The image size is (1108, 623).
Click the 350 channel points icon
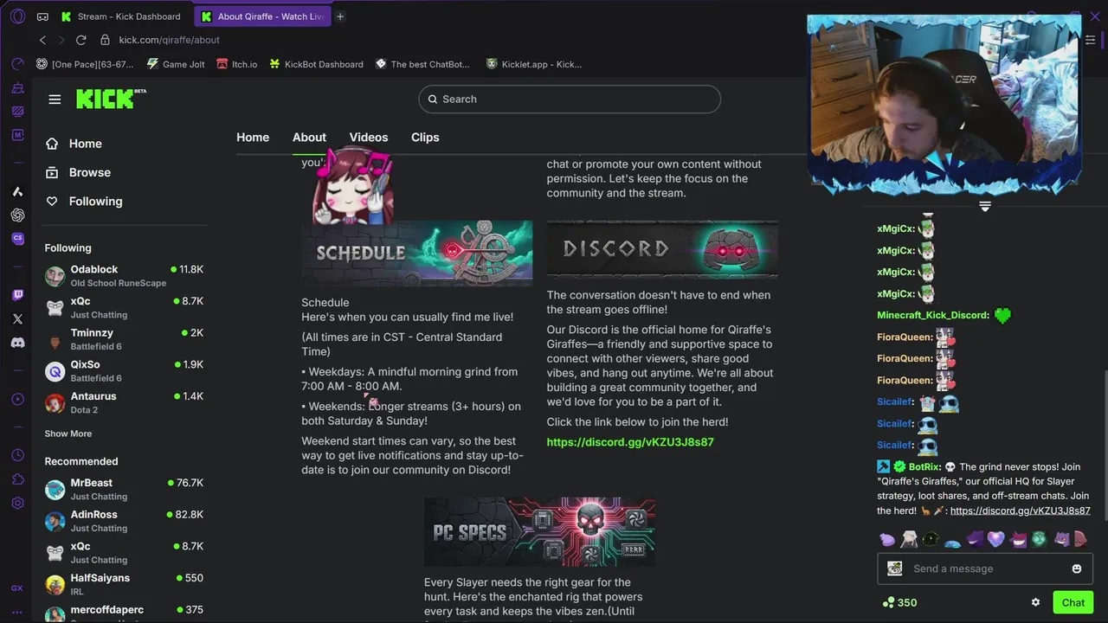tap(888, 602)
